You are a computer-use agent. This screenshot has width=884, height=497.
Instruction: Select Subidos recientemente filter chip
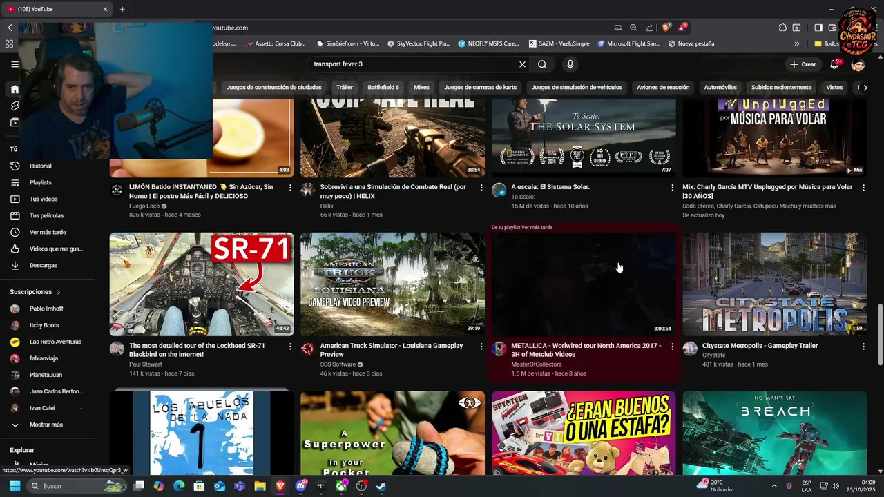pyautogui.click(x=782, y=88)
